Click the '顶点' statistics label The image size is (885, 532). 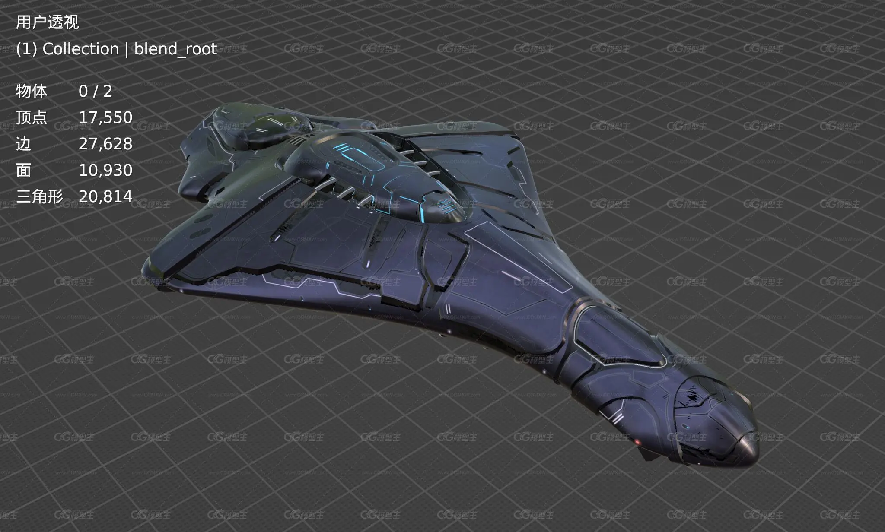pyautogui.click(x=32, y=117)
